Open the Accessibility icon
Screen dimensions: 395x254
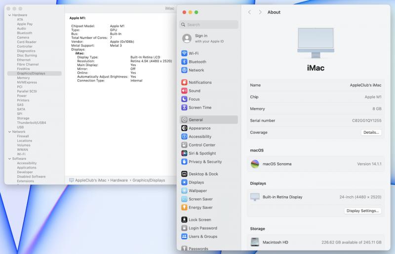pos(184,137)
